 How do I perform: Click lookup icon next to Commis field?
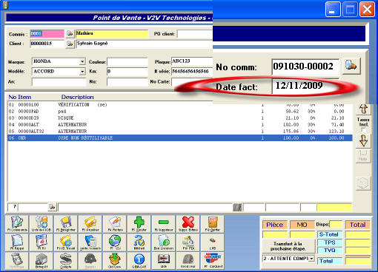coord(70,33)
